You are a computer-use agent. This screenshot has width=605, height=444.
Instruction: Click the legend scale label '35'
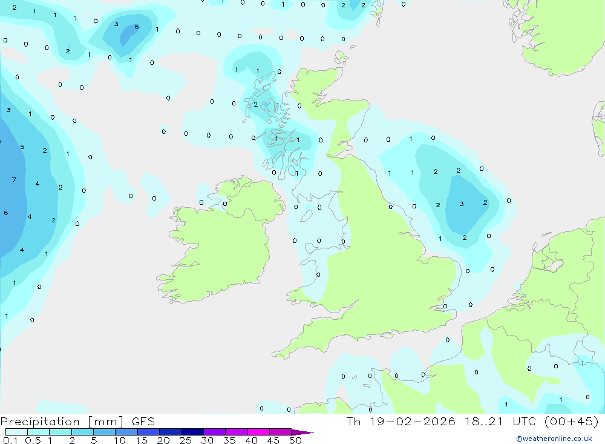pyautogui.click(x=229, y=440)
